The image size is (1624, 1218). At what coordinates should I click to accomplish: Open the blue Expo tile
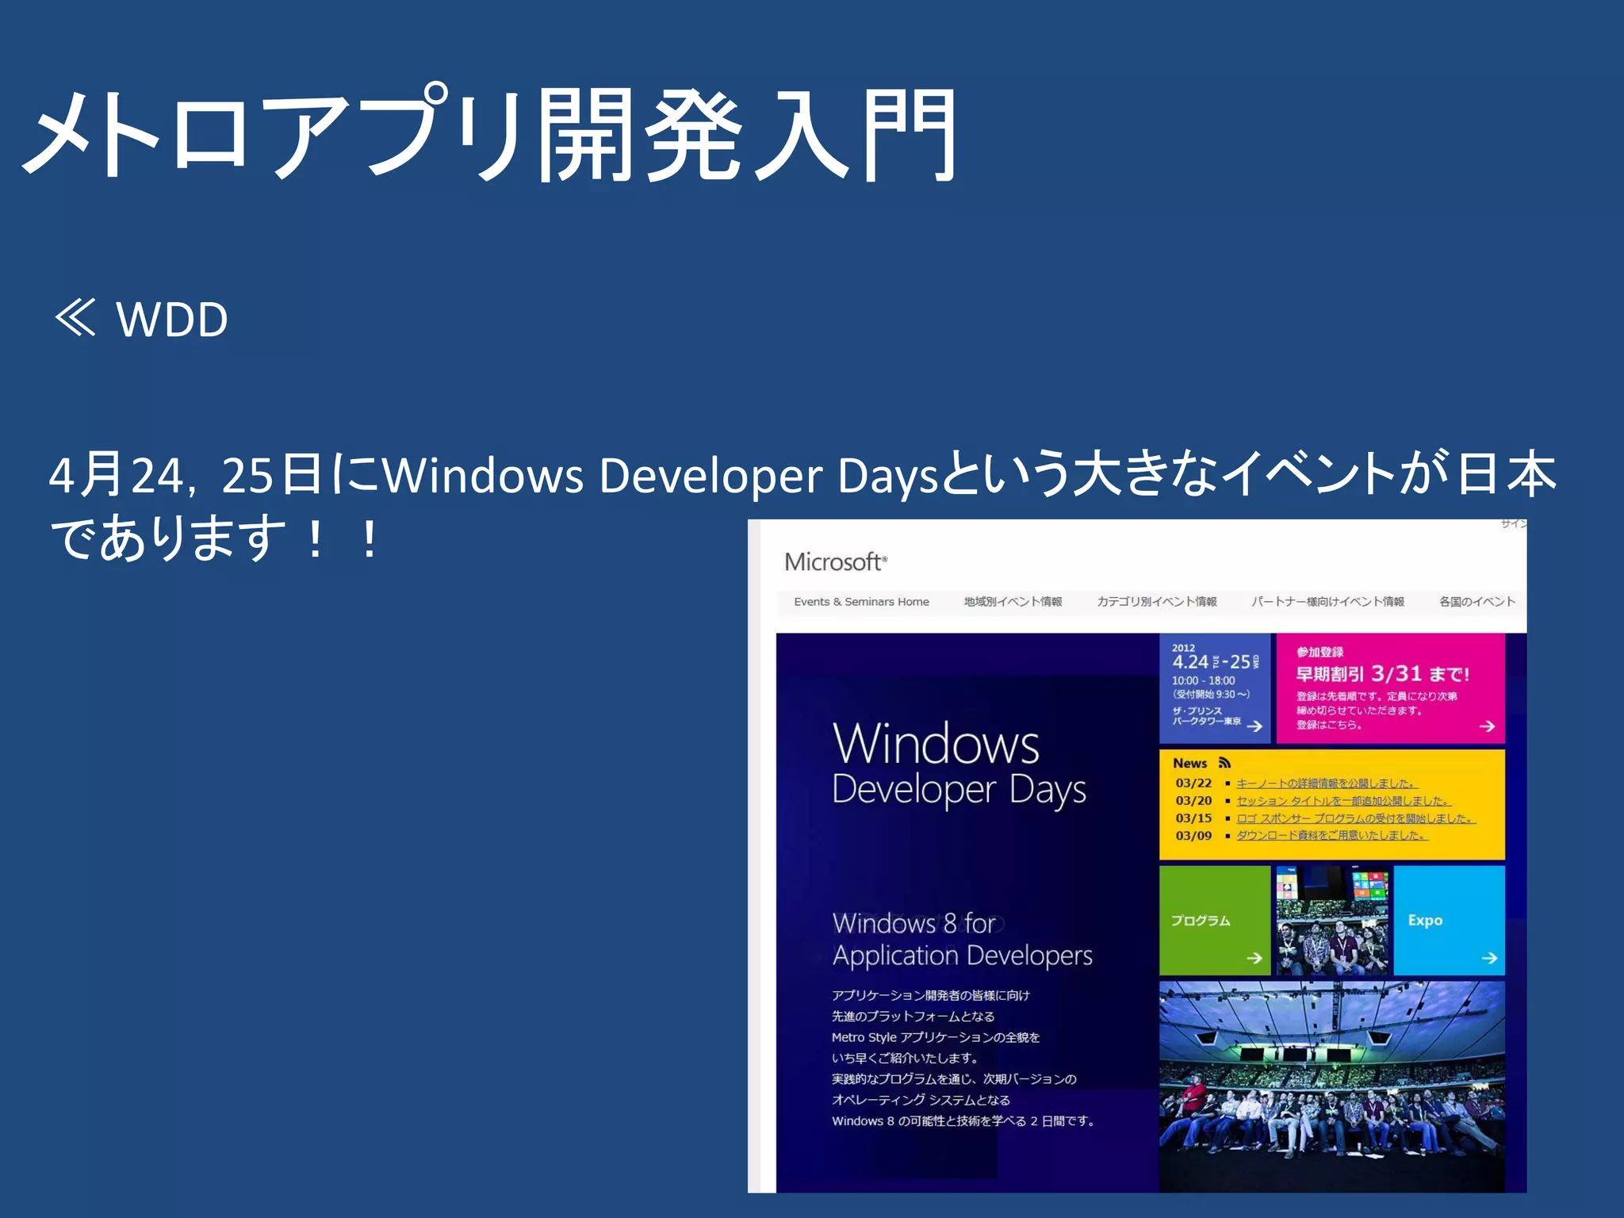(1449, 921)
